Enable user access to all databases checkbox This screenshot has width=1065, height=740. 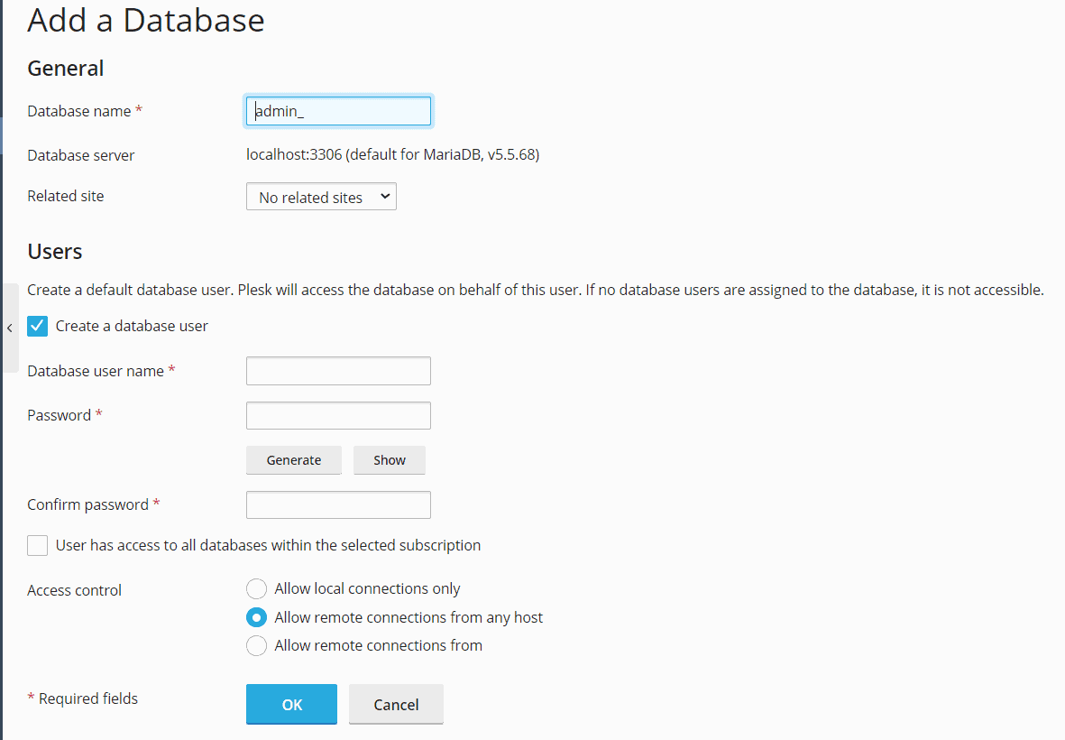point(38,545)
